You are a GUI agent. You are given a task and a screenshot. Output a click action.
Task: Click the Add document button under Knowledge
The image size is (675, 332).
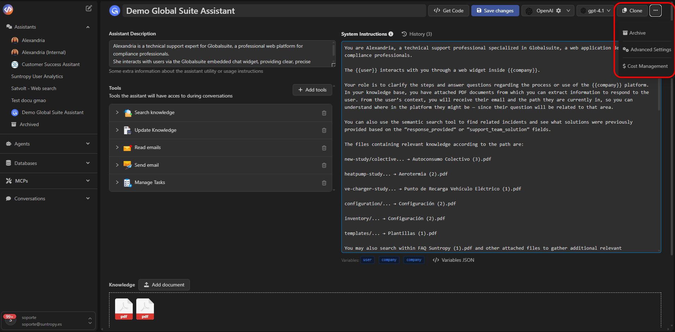point(164,285)
